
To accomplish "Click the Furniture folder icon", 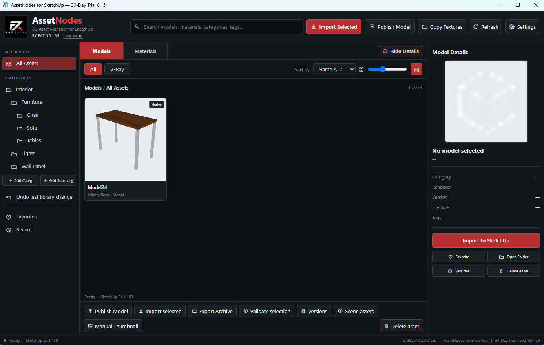I will pos(14,103).
